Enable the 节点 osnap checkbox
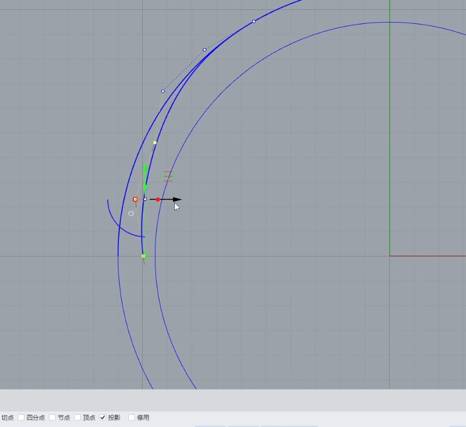466x427 pixels. [52, 418]
